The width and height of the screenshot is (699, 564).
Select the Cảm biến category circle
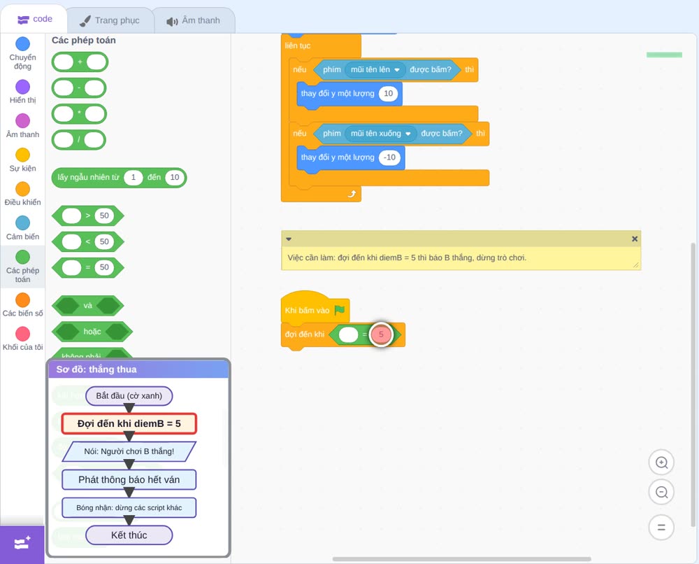coord(23,223)
